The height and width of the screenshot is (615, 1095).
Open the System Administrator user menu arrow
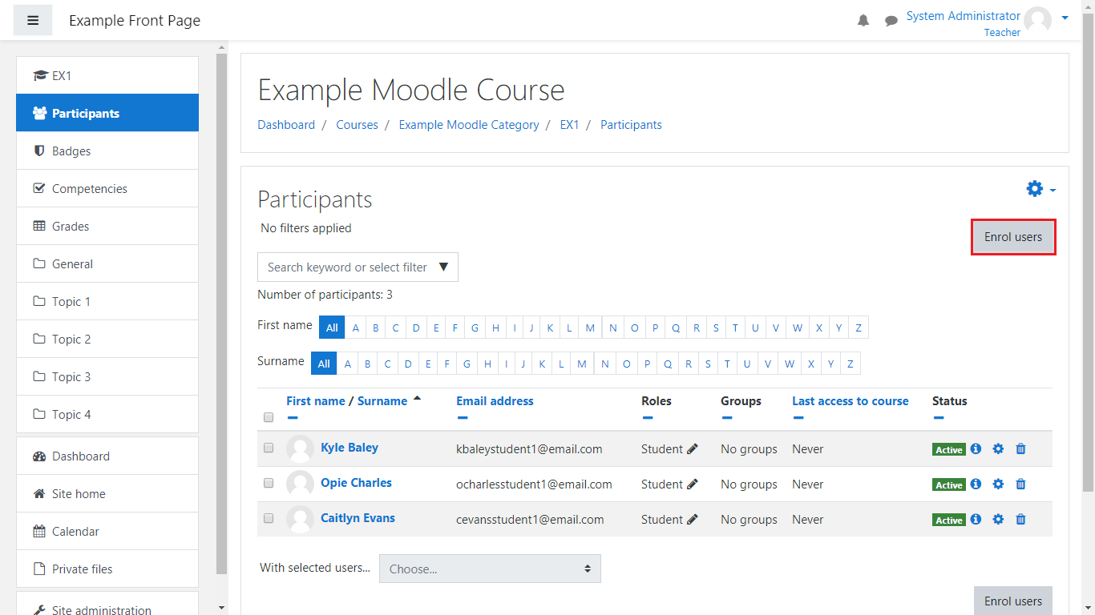coord(1065,18)
